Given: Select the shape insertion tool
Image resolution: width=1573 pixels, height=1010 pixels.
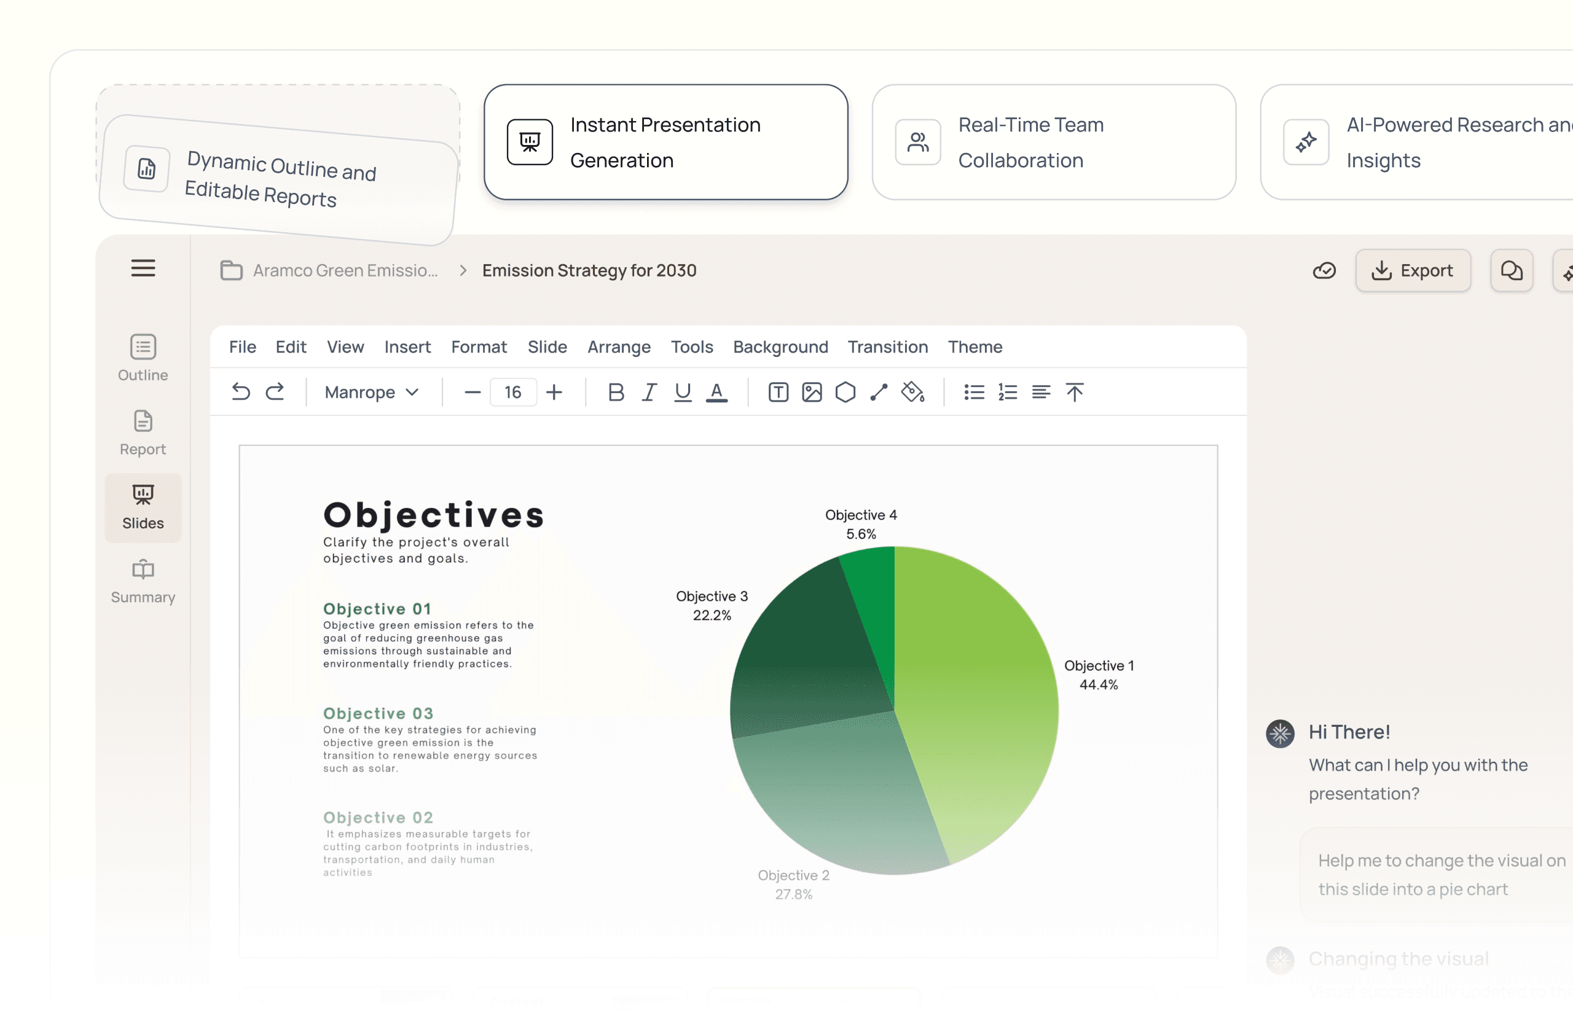Looking at the screenshot, I should pos(845,391).
